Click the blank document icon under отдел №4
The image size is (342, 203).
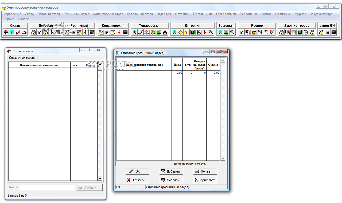(327, 32)
